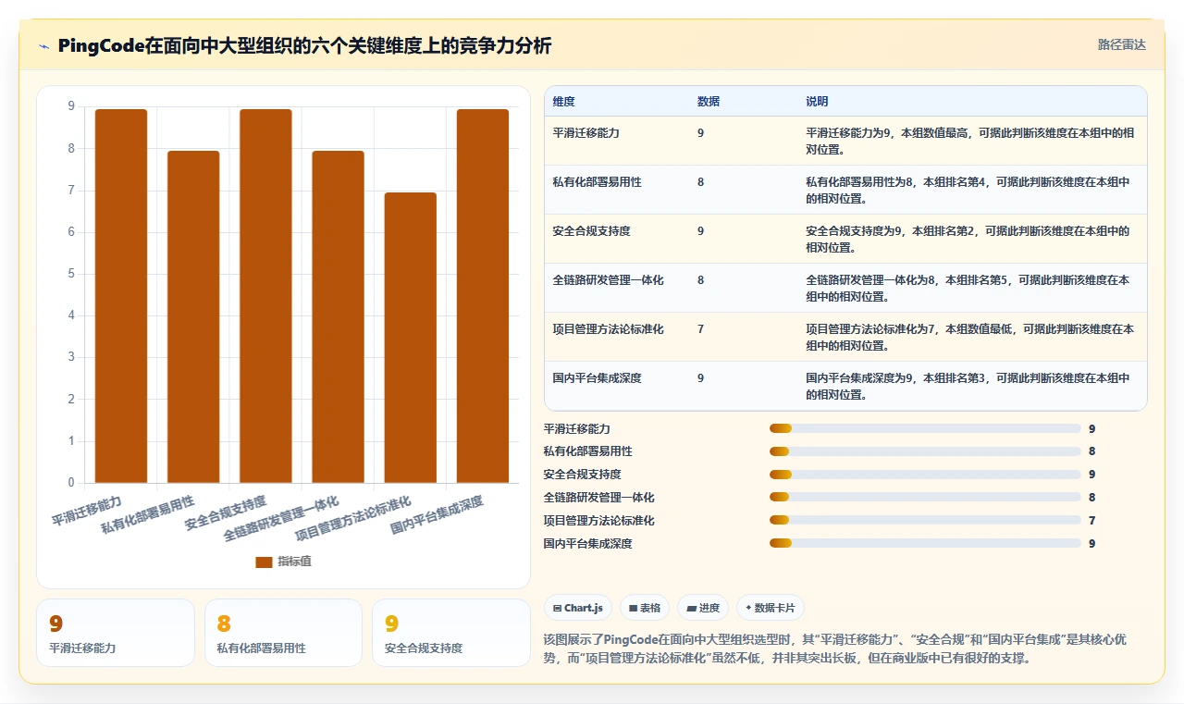
Task: Click the description saying 本组数值最高
Action: pos(970,141)
